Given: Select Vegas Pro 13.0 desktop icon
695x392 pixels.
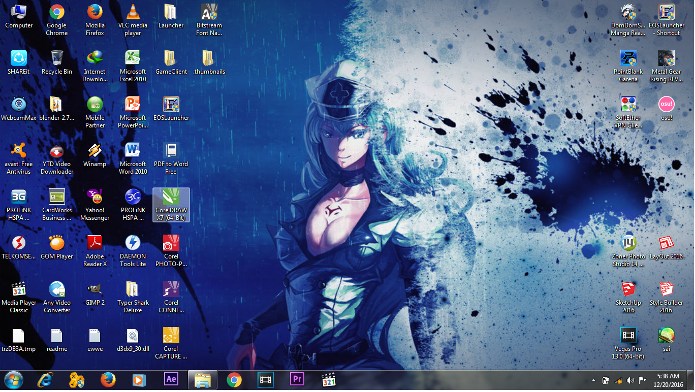Looking at the screenshot, I should click(x=628, y=343).
